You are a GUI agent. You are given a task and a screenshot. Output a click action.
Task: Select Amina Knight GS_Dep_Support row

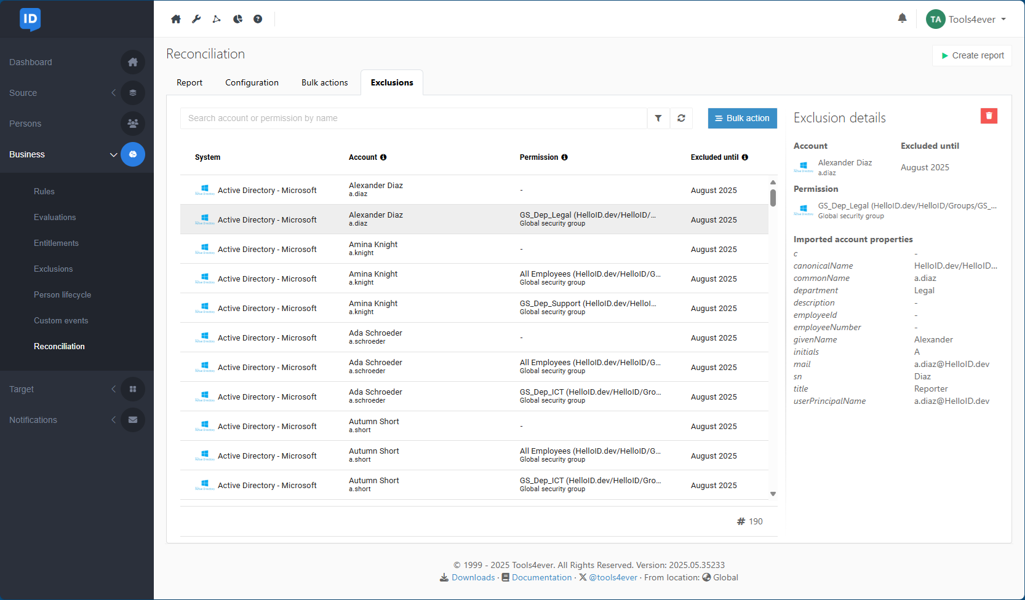click(474, 308)
